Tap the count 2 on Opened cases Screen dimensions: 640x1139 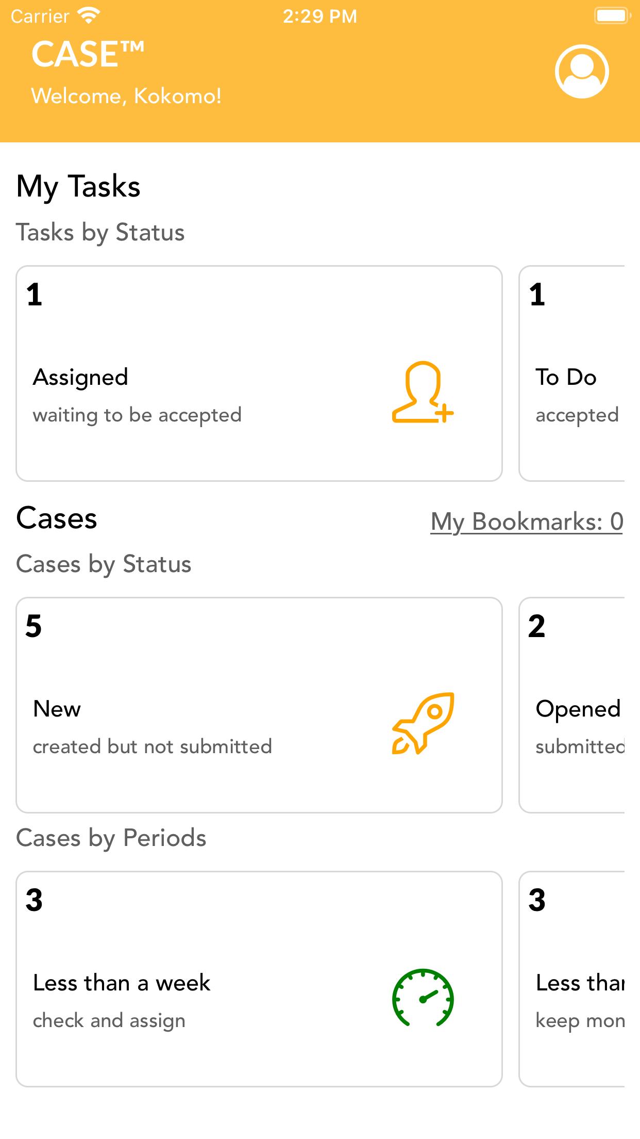[x=536, y=626]
